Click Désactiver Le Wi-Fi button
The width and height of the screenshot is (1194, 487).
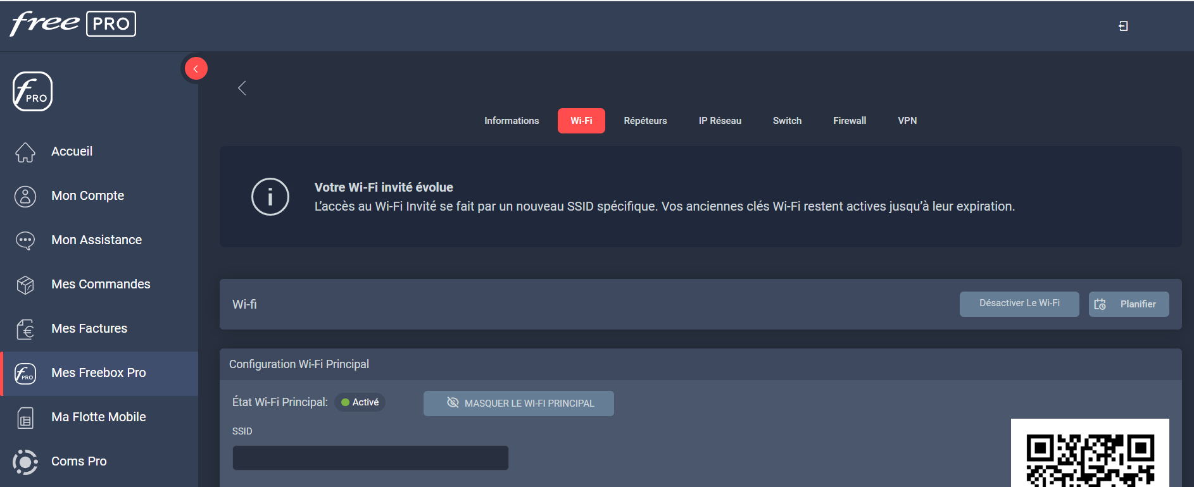tap(1019, 304)
